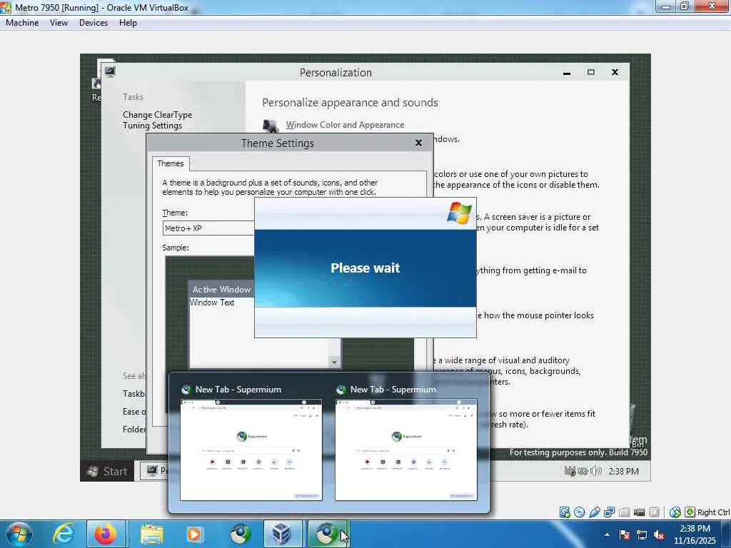Open the VirtualBox Devices menu
Image resolution: width=731 pixels, height=548 pixels.
94,23
